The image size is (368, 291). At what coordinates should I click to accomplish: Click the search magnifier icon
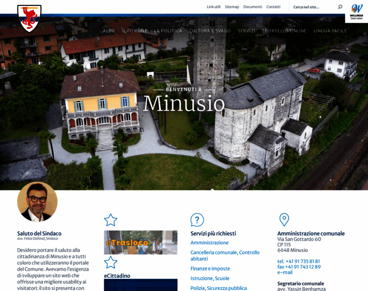coord(340,7)
